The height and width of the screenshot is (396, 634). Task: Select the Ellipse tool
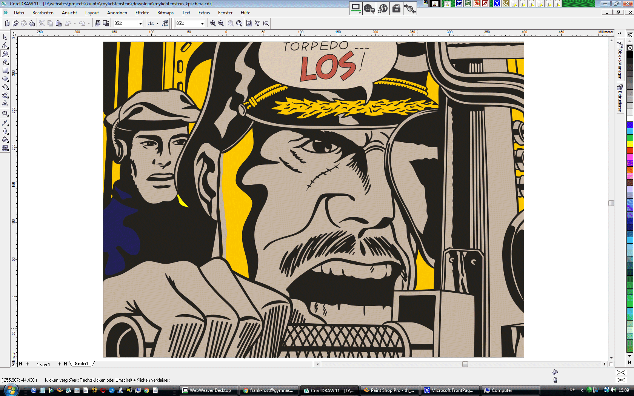5,78
